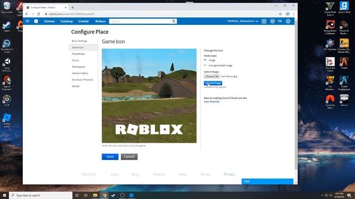Open the Games menu in header

[x=49, y=21]
